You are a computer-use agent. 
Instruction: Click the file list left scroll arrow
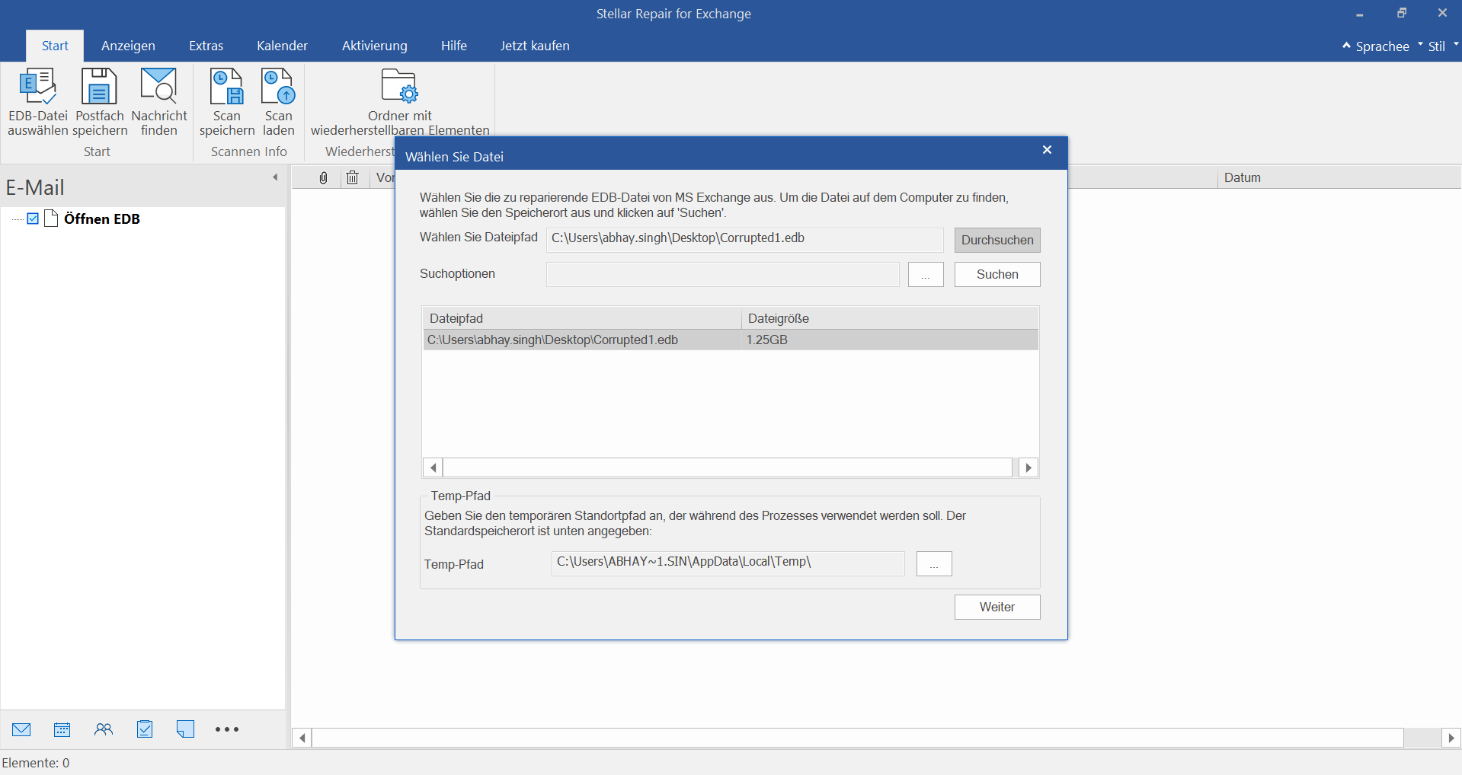pos(433,467)
